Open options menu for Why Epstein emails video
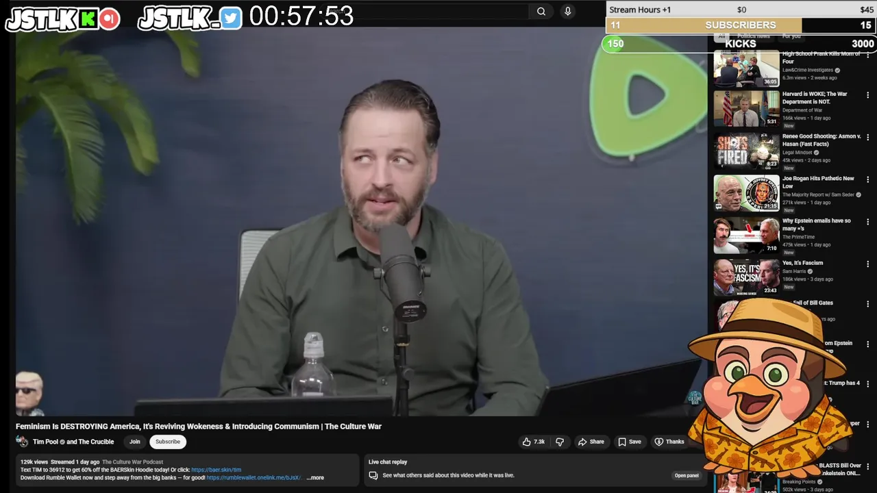Image resolution: width=877 pixels, height=493 pixels. tap(868, 222)
